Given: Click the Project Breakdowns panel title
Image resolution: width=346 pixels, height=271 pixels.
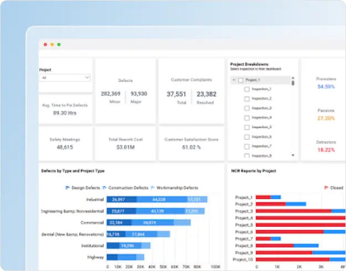Looking at the screenshot, I should pos(249,64).
